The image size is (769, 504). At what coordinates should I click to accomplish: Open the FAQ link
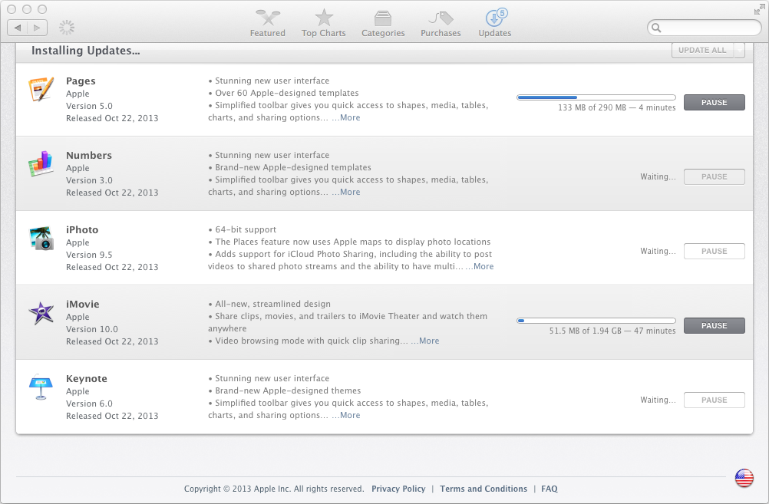pyautogui.click(x=550, y=489)
